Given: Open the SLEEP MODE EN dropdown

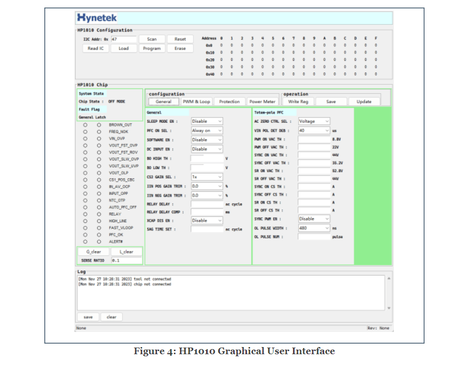Looking at the screenshot, I should click(x=207, y=121).
